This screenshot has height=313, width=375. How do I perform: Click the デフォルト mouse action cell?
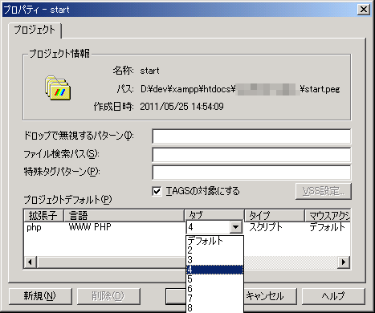(327, 227)
